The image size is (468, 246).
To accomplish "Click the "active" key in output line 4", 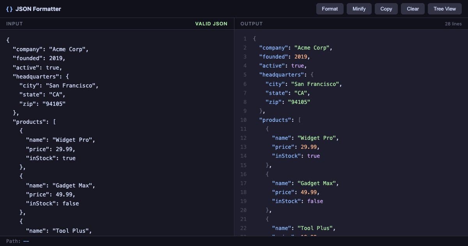I will (x=272, y=66).
